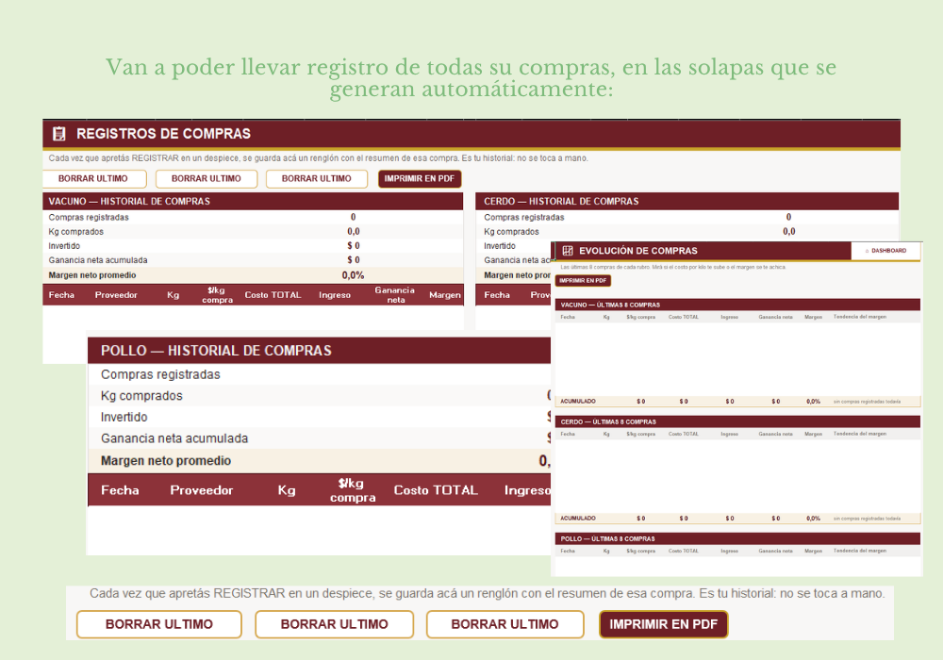Click the home icon in the DASHBOARD button
This screenshot has height=660, width=943.
[867, 251]
